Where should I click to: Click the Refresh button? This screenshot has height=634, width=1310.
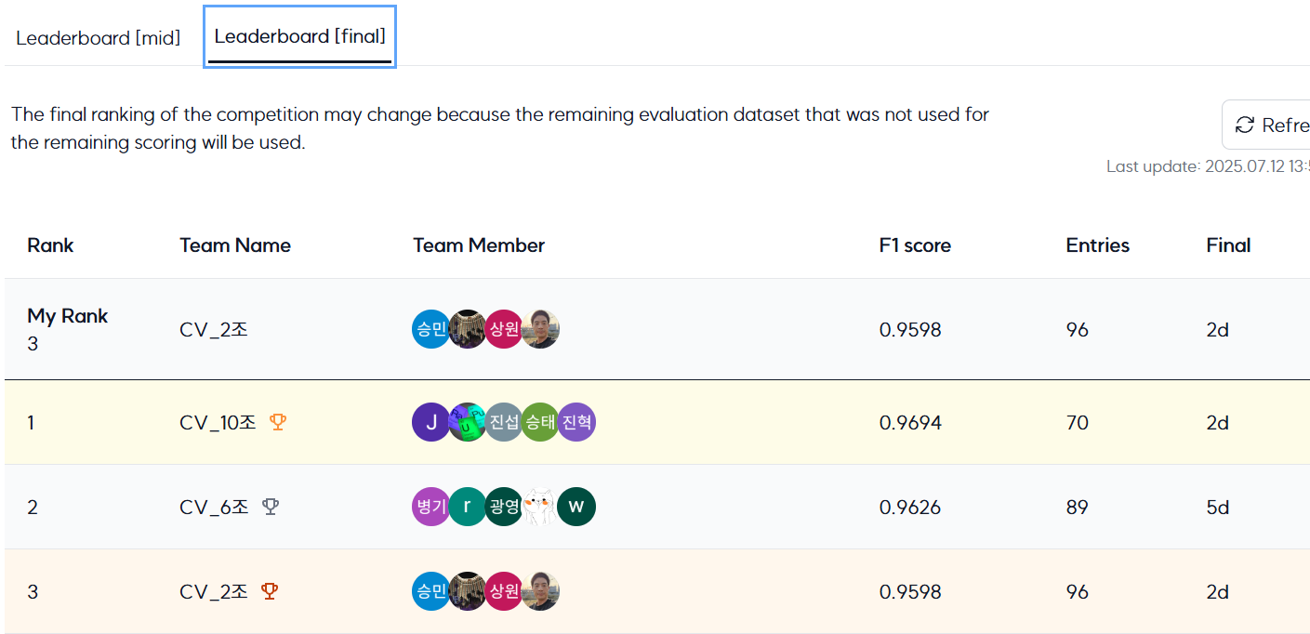pyautogui.click(x=1266, y=125)
